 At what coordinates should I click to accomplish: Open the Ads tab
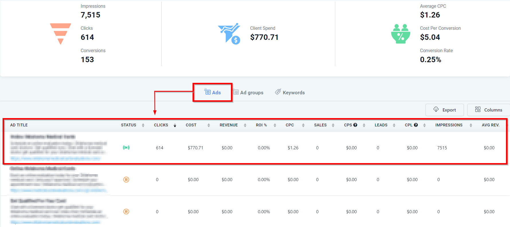(x=213, y=92)
